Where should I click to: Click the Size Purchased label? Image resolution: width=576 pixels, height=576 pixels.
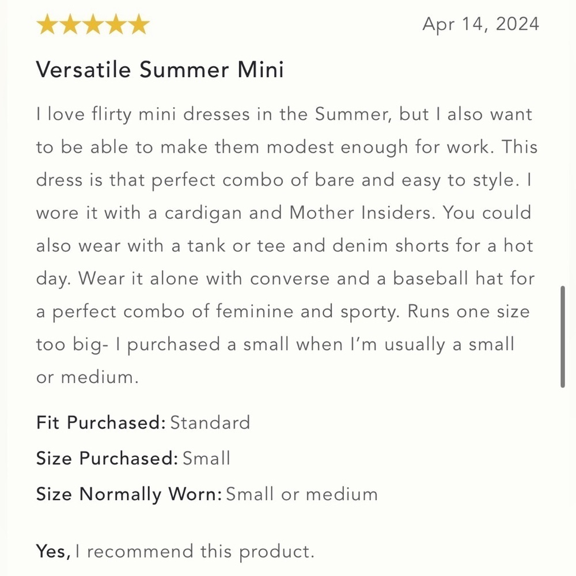(x=107, y=458)
